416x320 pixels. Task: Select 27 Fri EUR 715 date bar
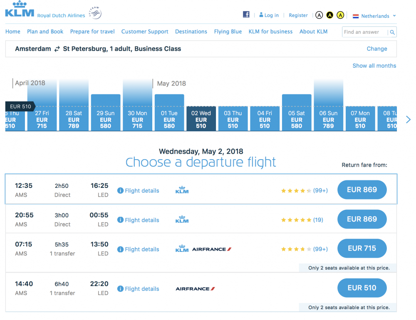[42, 105]
